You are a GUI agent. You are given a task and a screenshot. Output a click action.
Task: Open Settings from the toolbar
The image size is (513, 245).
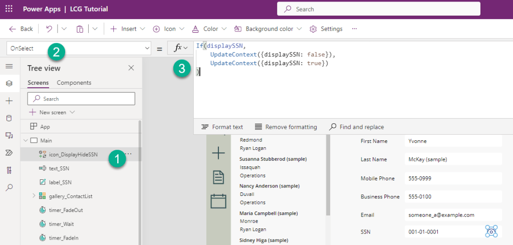point(326,29)
